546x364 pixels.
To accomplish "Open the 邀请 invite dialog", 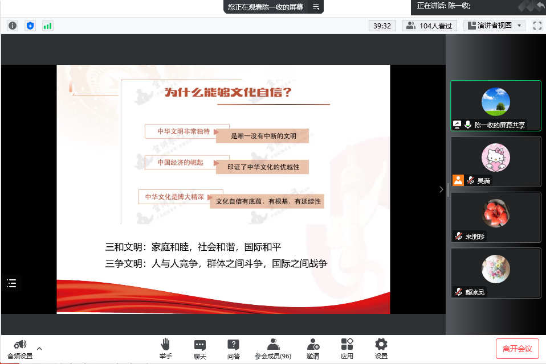I will click(313, 348).
